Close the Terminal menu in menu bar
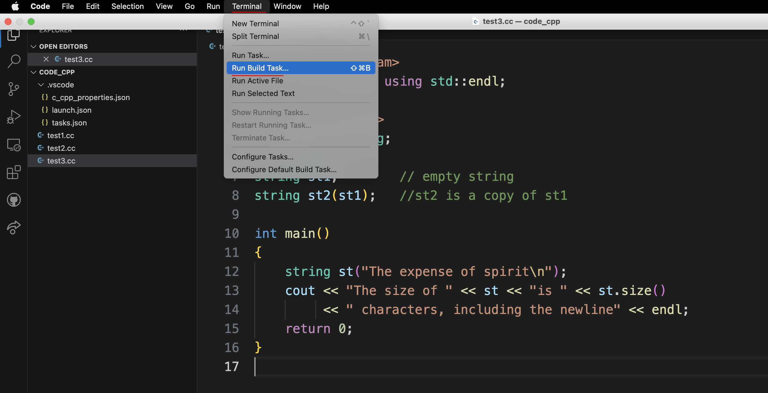The width and height of the screenshot is (768, 393). coord(247,6)
